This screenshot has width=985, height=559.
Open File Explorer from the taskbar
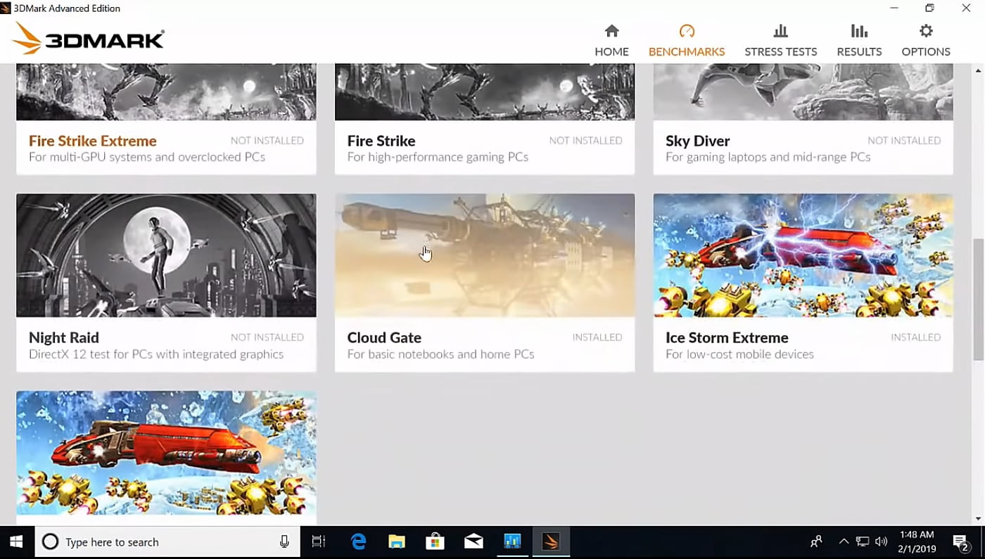point(397,541)
